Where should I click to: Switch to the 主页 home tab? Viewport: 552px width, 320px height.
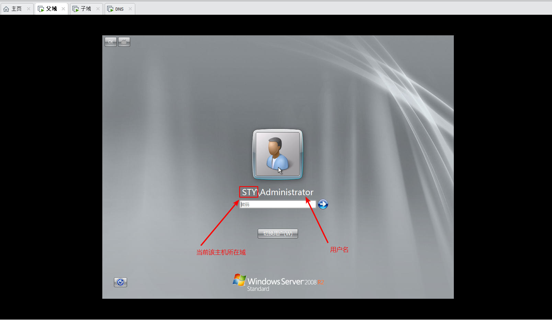[17, 9]
